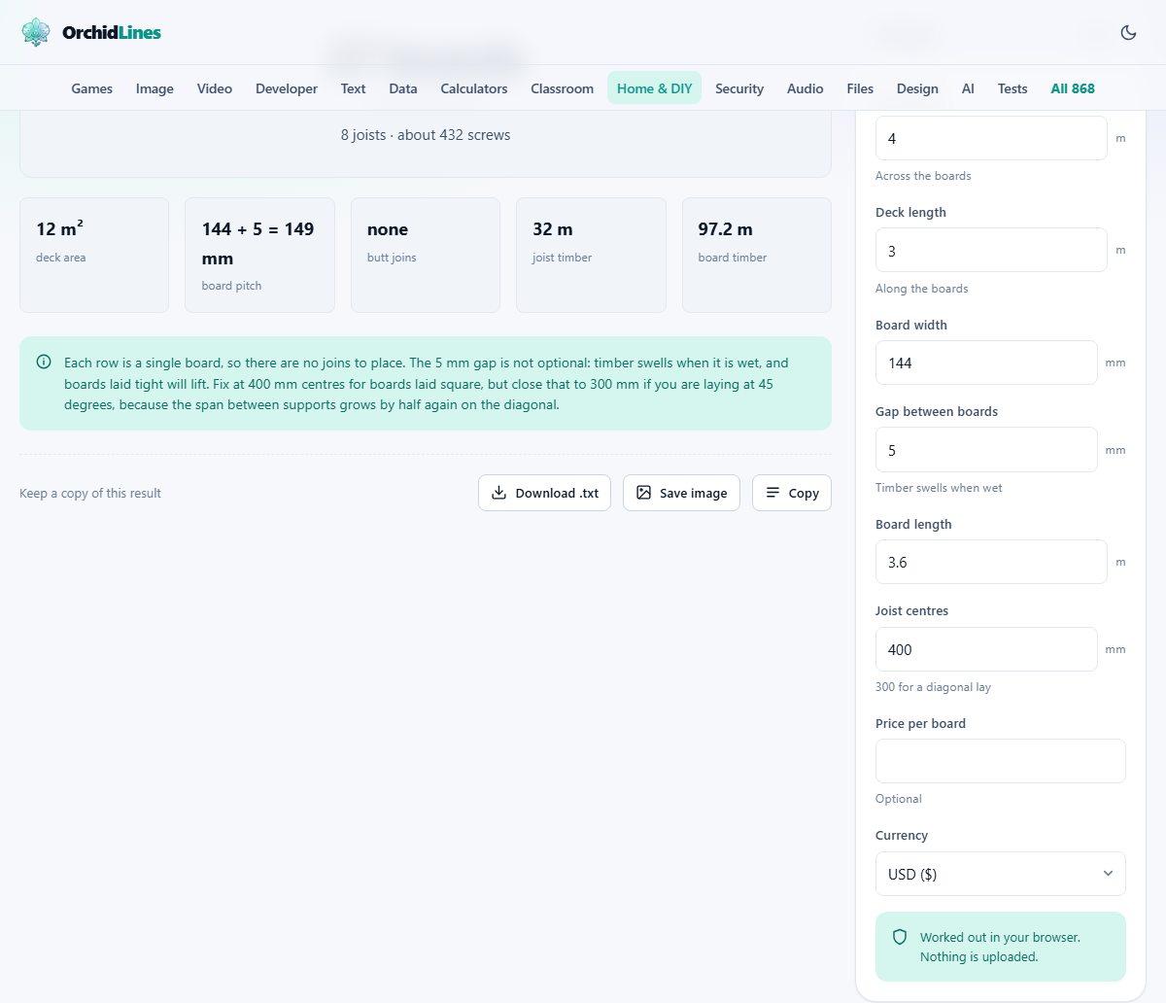Image resolution: width=1166 pixels, height=1003 pixels.
Task: Select the Home & DIY tab
Action: click(x=655, y=88)
